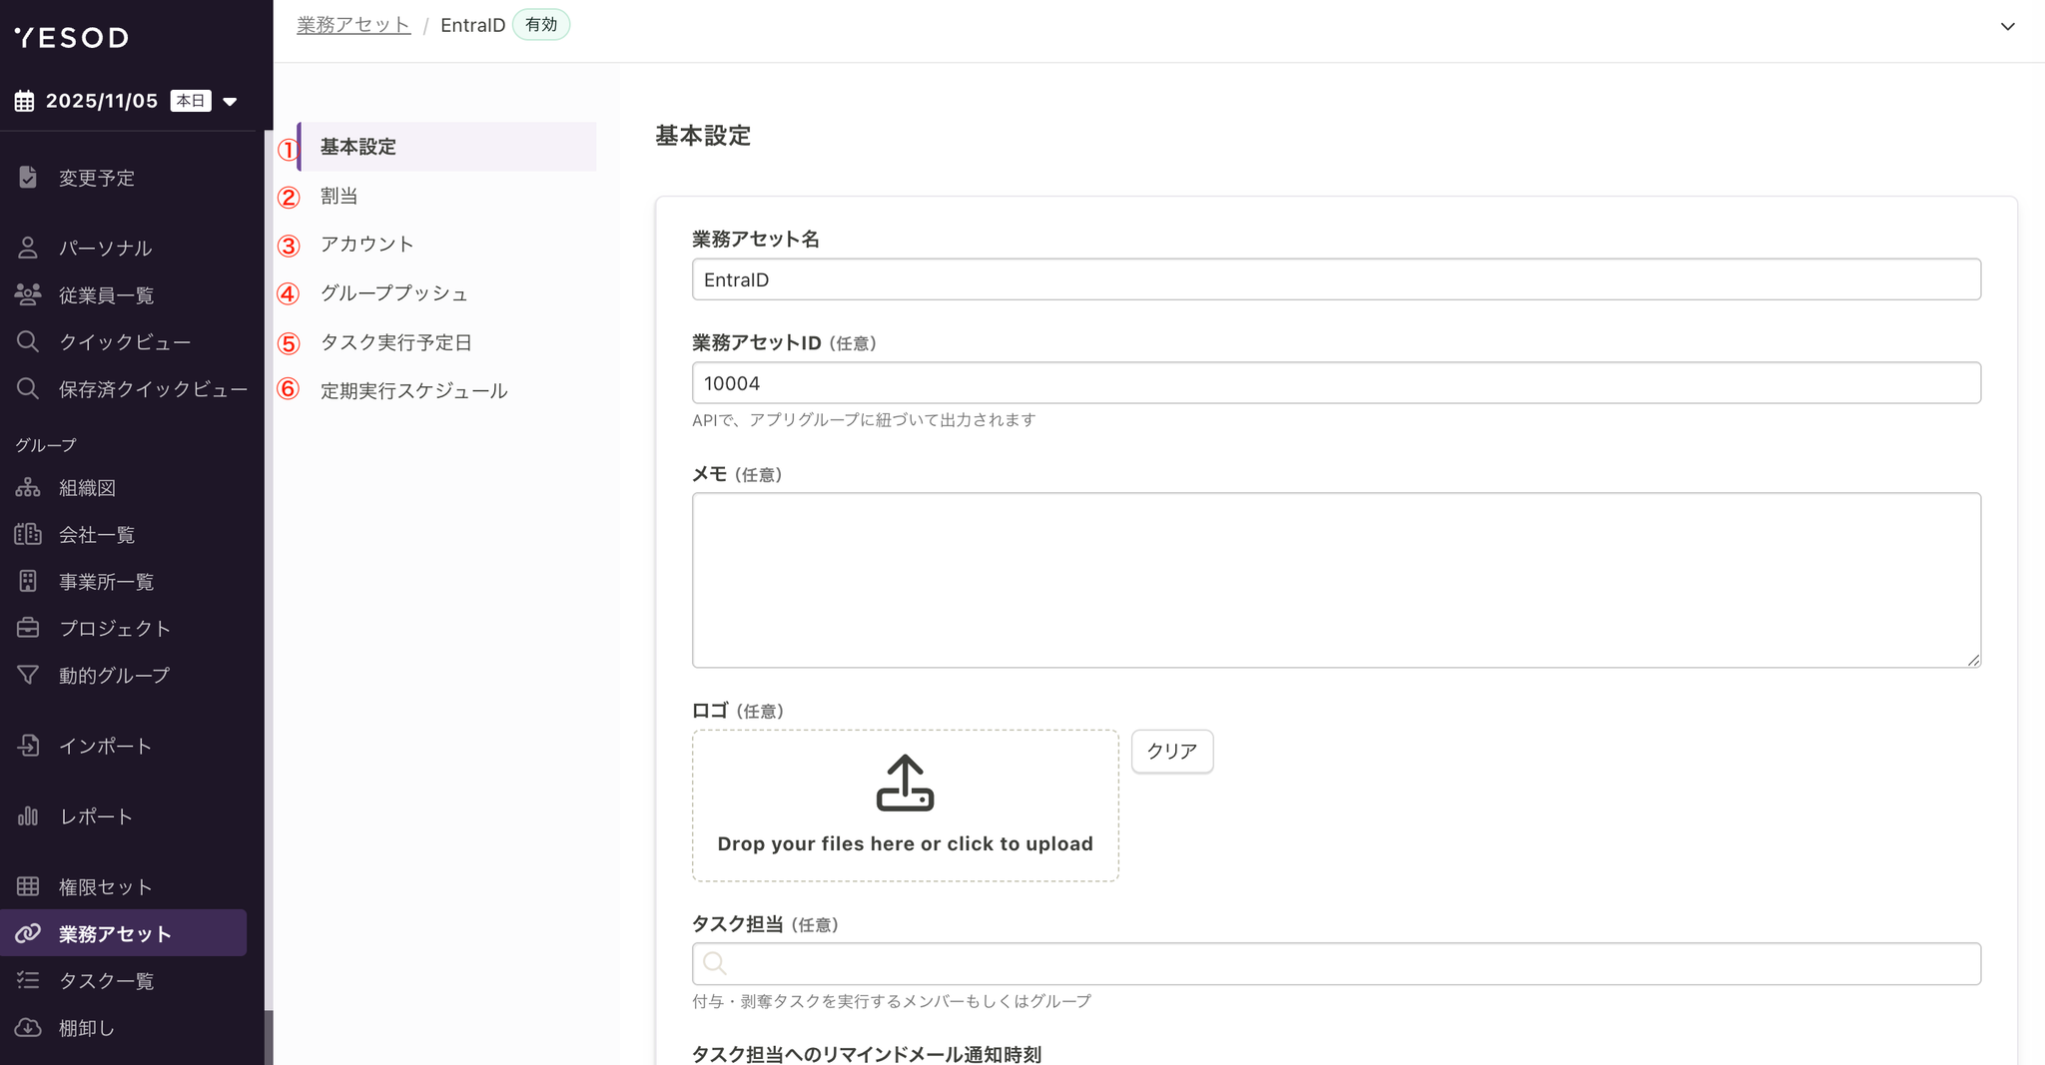Image resolution: width=2045 pixels, height=1065 pixels.
Task: Click the YESOD logo
Action: [72, 38]
